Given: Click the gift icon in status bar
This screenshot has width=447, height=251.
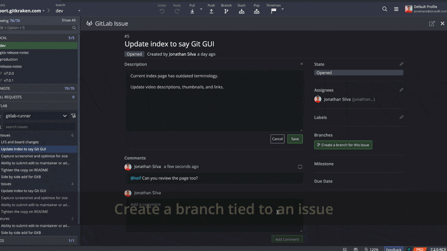Looking at the screenshot, I should click(x=355, y=249).
